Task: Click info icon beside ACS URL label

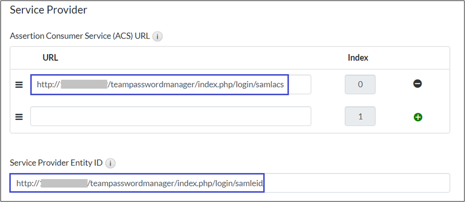Action: [158, 37]
